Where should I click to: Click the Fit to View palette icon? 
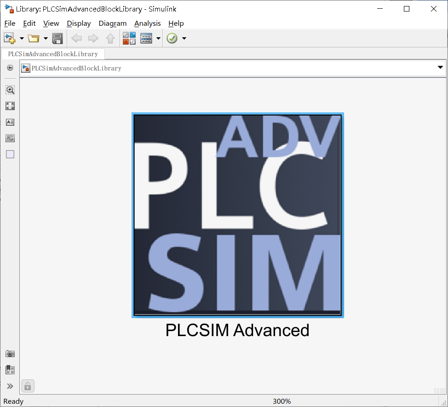[x=10, y=106]
